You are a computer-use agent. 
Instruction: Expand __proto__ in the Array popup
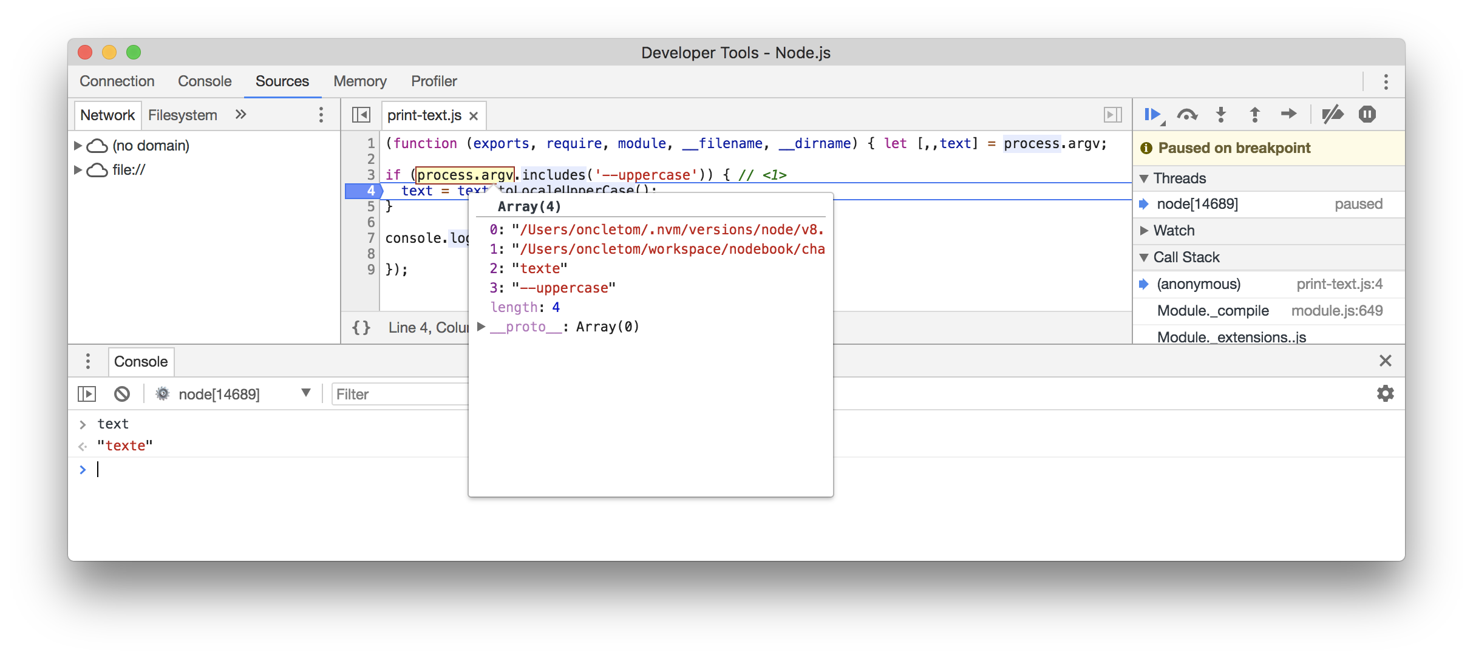coord(481,327)
